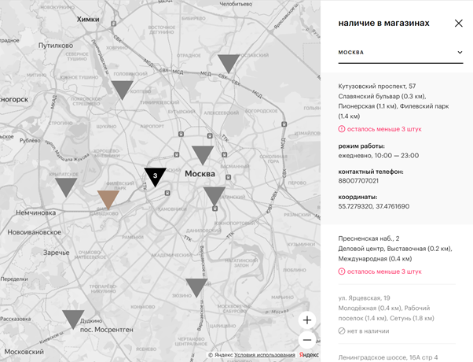Open the Условия использования link
The image size is (473, 362).
(264, 356)
